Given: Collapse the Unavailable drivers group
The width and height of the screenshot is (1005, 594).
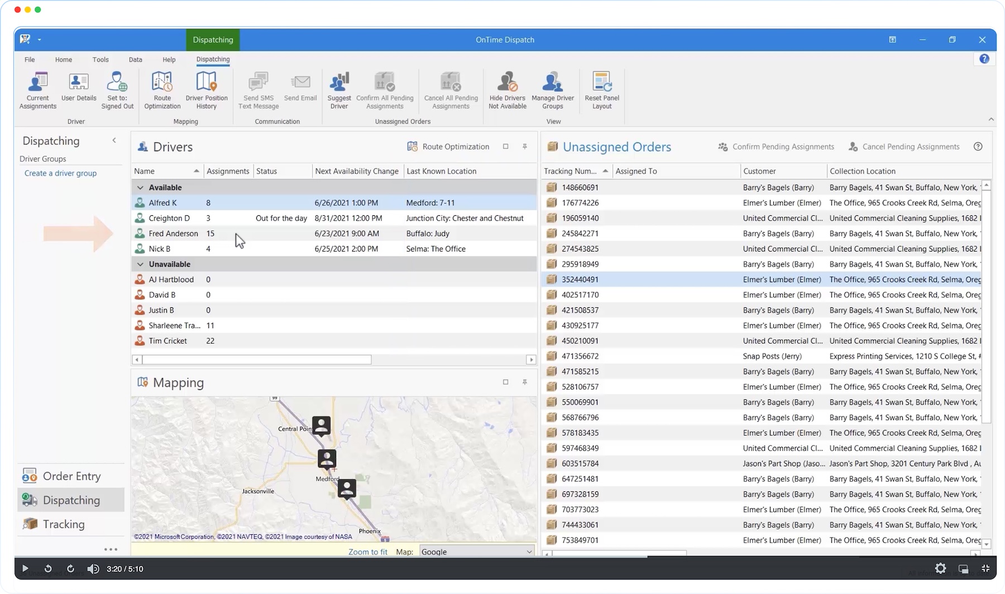Looking at the screenshot, I should point(140,264).
